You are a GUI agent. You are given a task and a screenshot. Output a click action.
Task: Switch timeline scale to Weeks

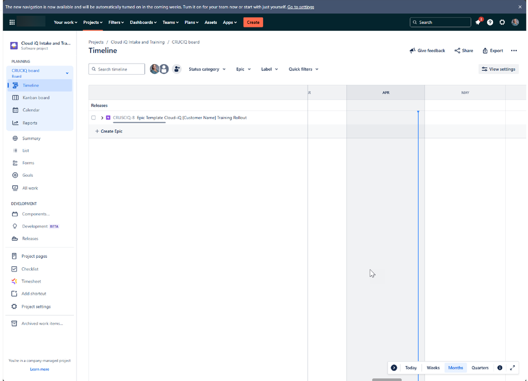(433, 368)
